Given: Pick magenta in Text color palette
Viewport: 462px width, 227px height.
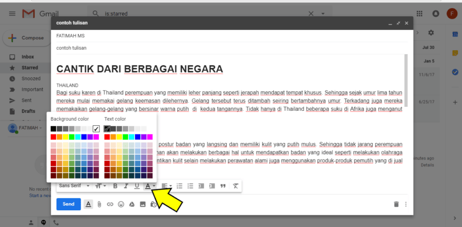Looking at the screenshot, I should [x=150, y=137].
